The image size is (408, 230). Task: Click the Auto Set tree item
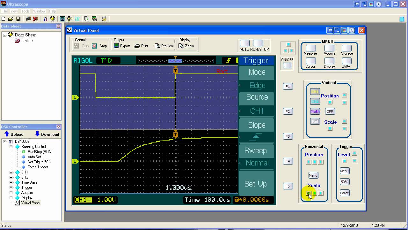click(x=34, y=157)
